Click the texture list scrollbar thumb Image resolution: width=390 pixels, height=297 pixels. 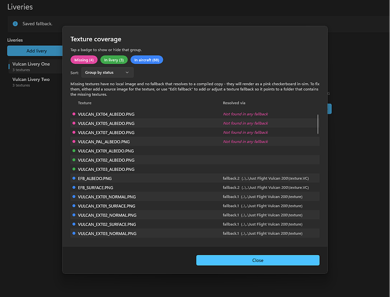(318, 124)
